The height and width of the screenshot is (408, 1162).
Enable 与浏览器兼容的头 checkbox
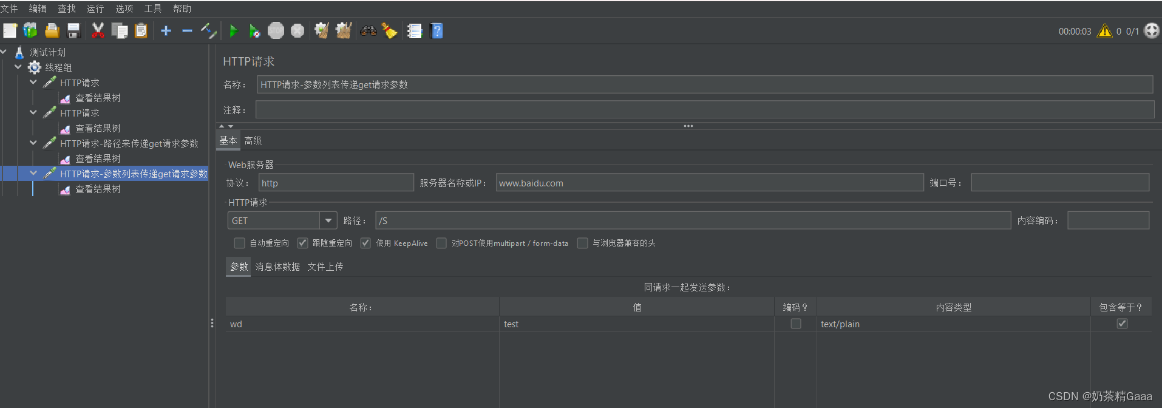tap(582, 243)
